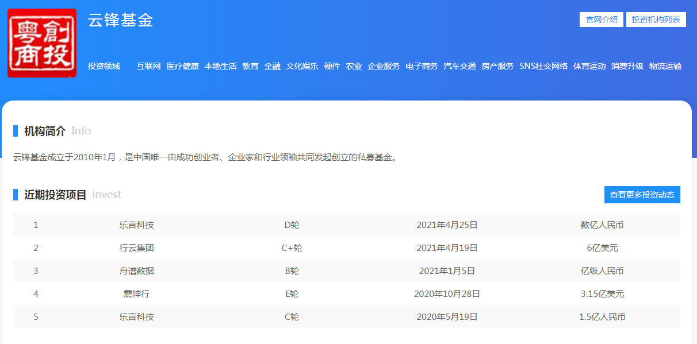Click the 近期投资项目 section heading
This screenshot has width=697, height=344.
tap(55, 195)
